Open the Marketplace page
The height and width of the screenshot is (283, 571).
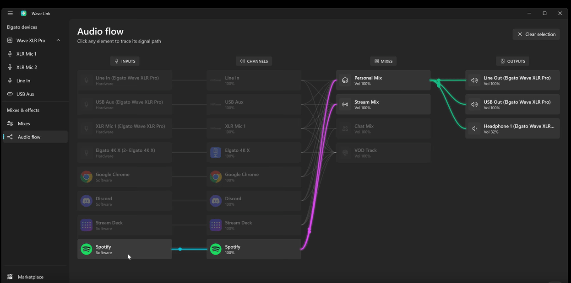pyautogui.click(x=35, y=277)
